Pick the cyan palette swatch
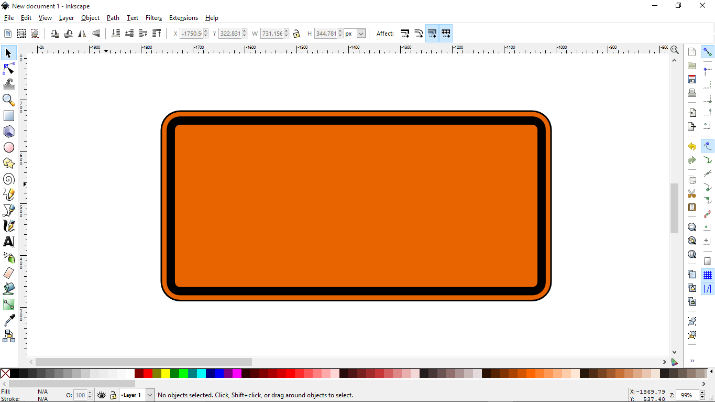The image size is (715, 402). coord(201,374)
